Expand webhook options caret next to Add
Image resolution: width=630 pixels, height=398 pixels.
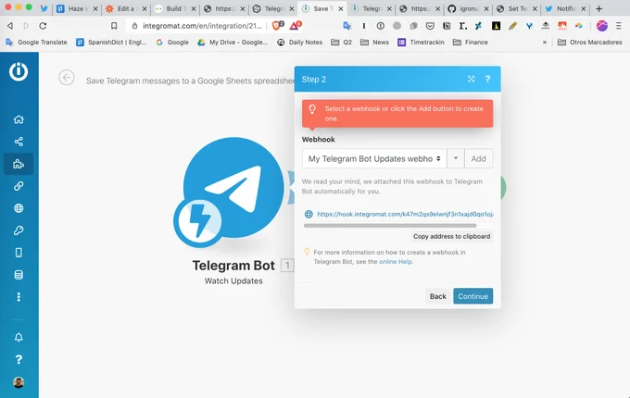coord(456,158)
